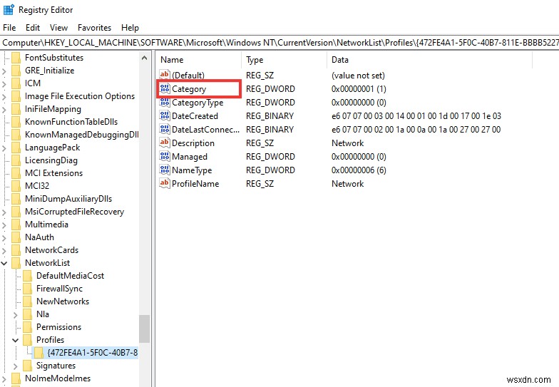Click the NameType DWORD value icon
559x387 pixels.
(x=165, y=170)
